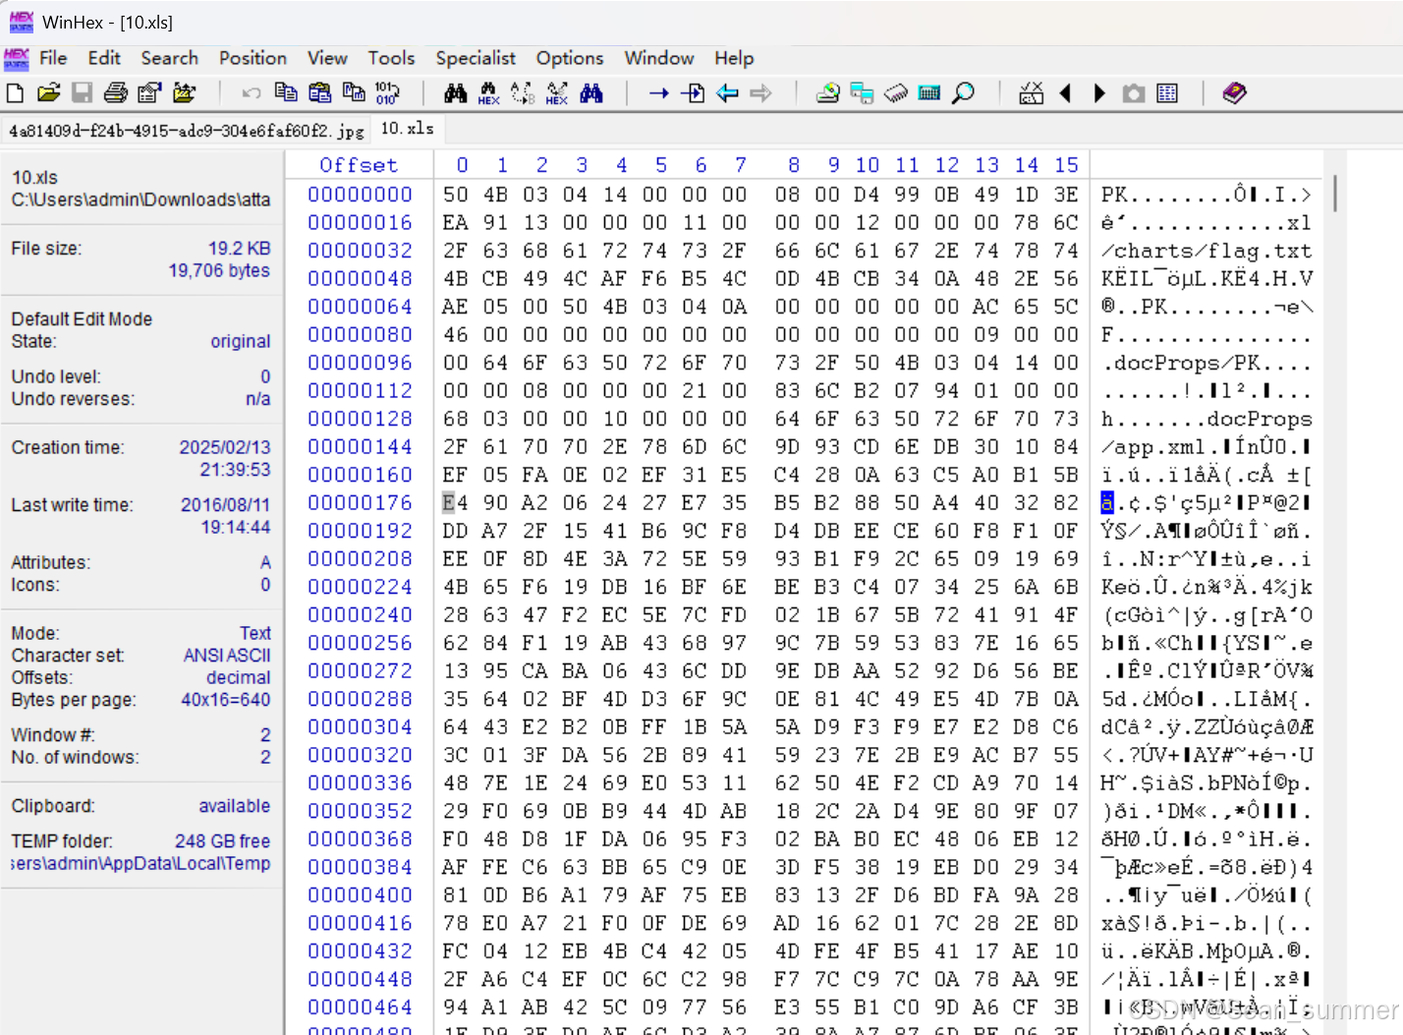Open the Tools menu
This screenshot has height=1035, width=1403.
pos(391,58)
